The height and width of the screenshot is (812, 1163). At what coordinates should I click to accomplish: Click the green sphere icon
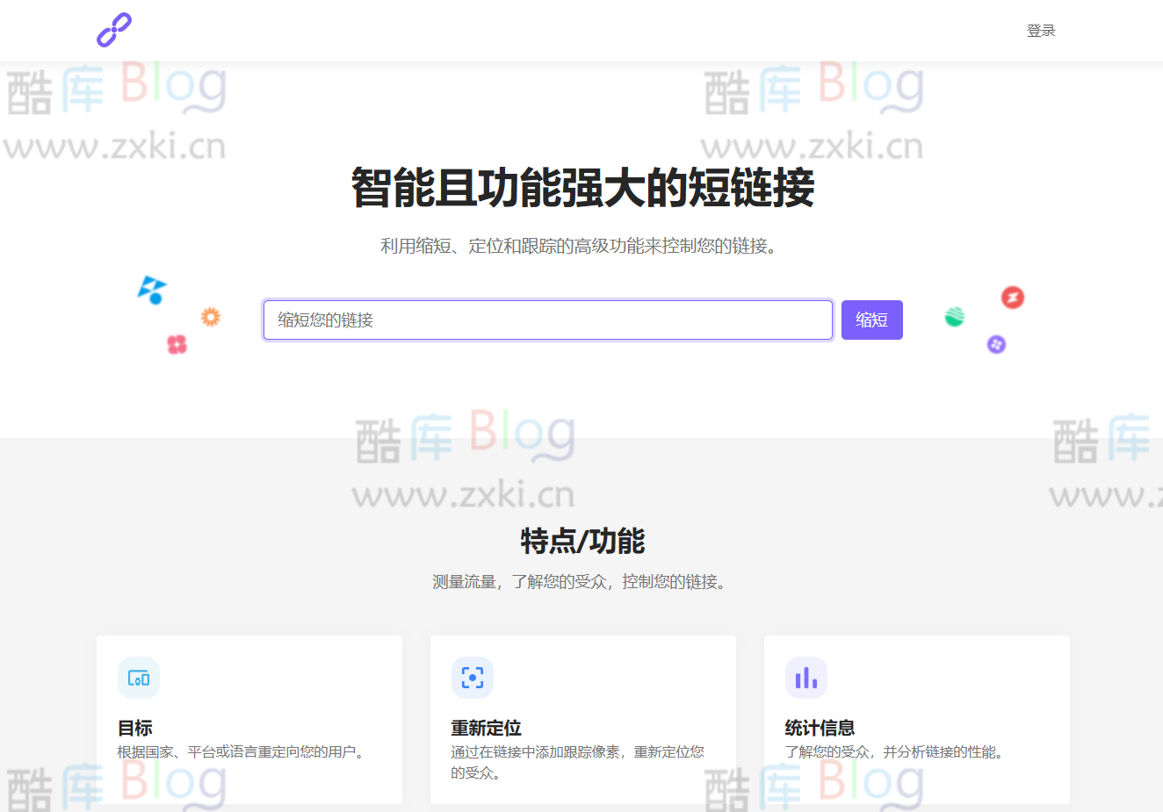click(955, 316)
